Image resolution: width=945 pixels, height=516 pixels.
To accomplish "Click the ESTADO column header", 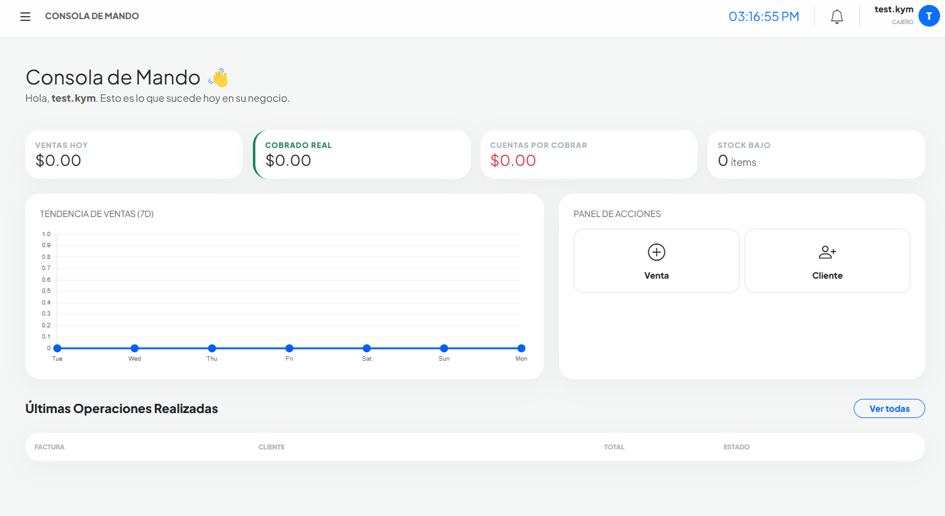I will 737,447.
